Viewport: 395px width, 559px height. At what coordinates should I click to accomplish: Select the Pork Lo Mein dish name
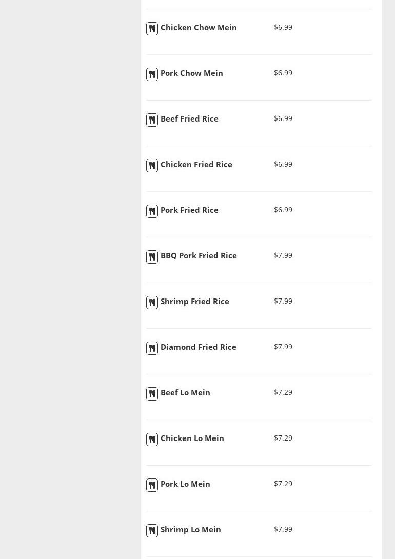point(185,484)
